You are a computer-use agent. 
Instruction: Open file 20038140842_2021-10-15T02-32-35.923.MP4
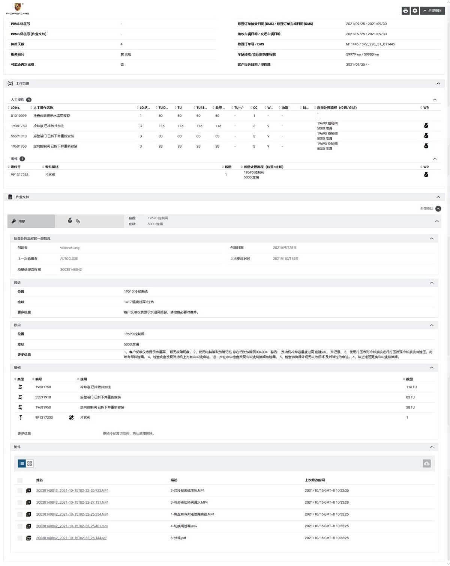pyautogui.click(x=72, y=491)
